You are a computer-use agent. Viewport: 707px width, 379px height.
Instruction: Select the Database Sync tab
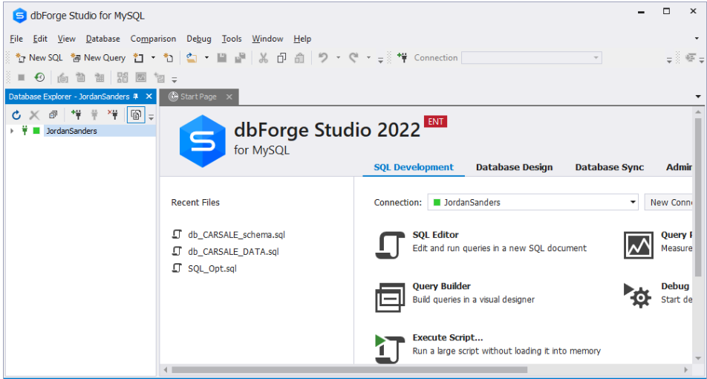click(x=610, y=167)
